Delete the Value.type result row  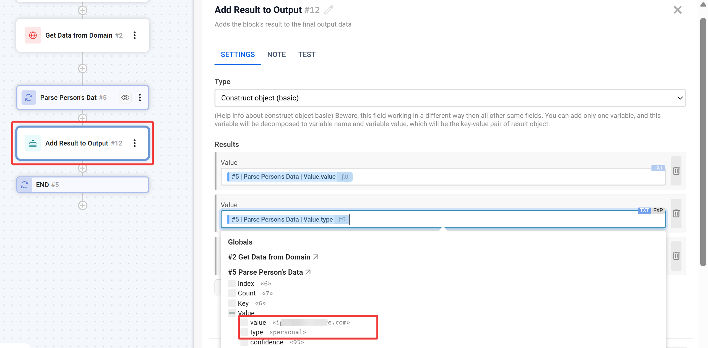[x=676, y=213]
